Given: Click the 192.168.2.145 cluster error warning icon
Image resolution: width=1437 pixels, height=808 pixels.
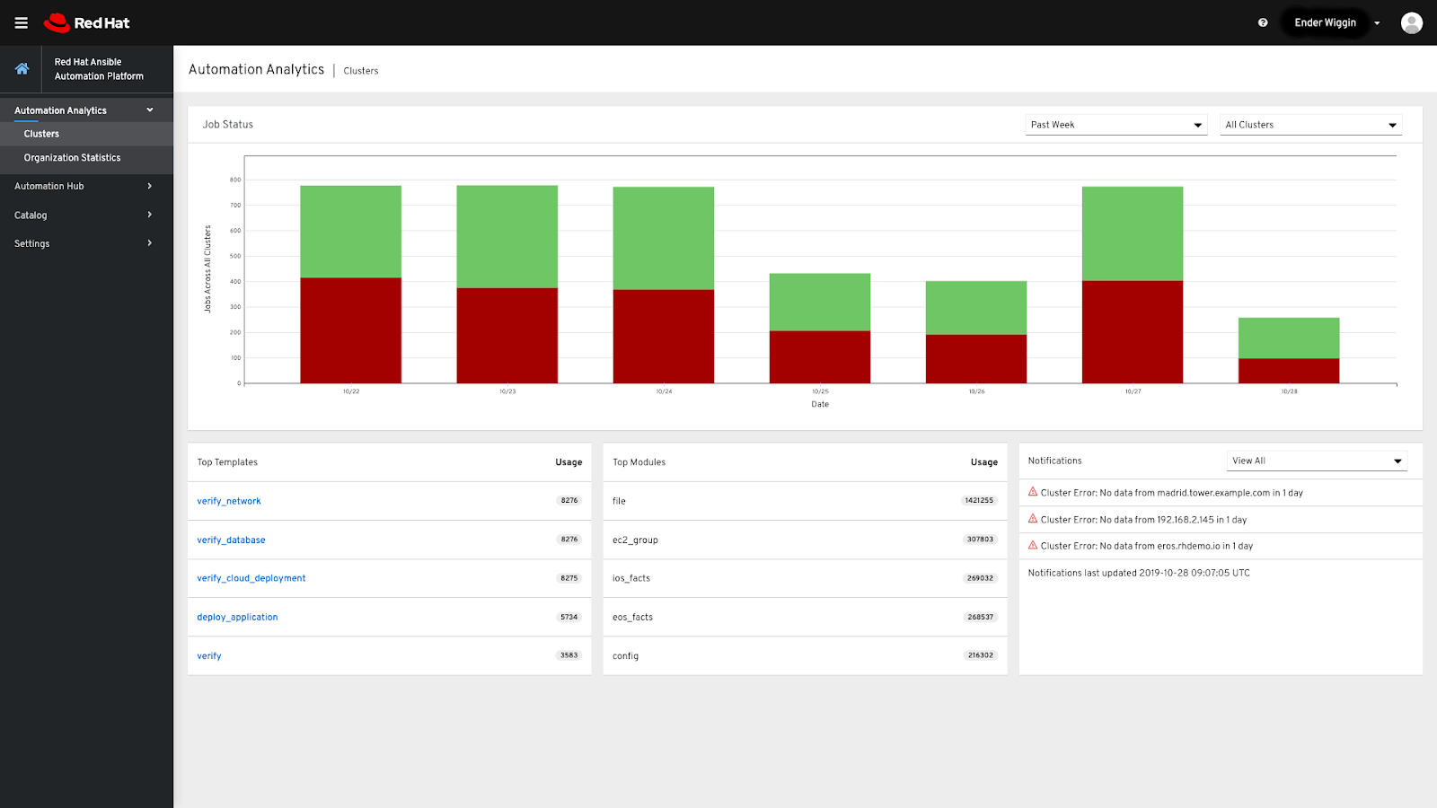Looking at the screenshot, I should [x=1033, y=519].
